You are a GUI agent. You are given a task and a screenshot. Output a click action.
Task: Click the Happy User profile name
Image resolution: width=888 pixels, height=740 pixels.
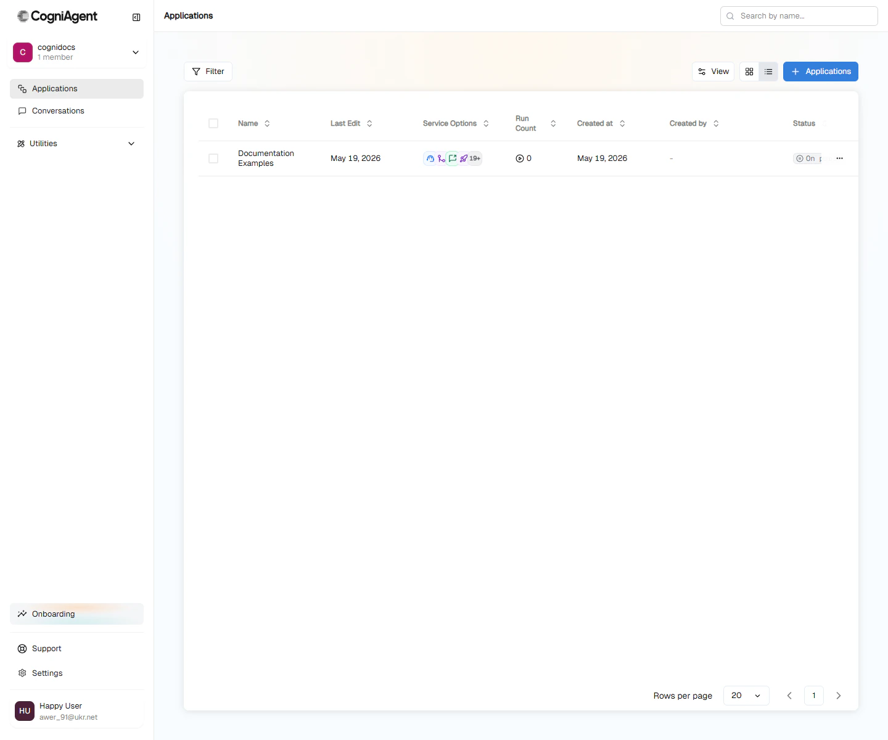pyautogui.click(x=60, y=706)
